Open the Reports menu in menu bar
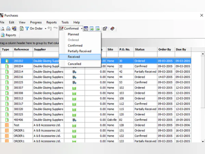This screenshot has width=205, height=154. click(x=52, y=22)
